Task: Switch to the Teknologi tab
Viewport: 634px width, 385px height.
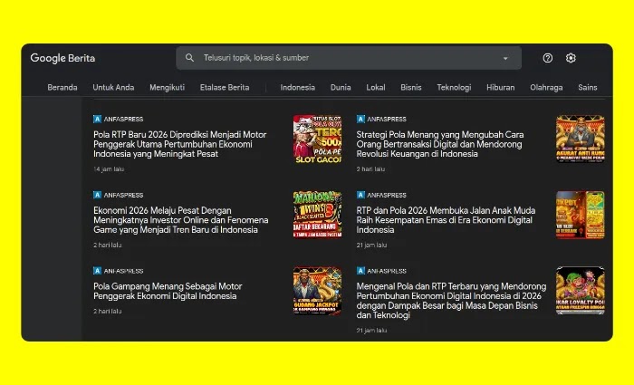Action: [x=454, y=87]
